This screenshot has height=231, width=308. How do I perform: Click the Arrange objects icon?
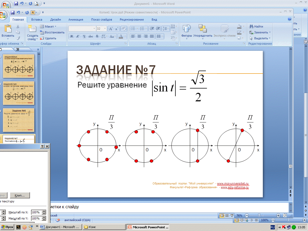coord(203,29)
